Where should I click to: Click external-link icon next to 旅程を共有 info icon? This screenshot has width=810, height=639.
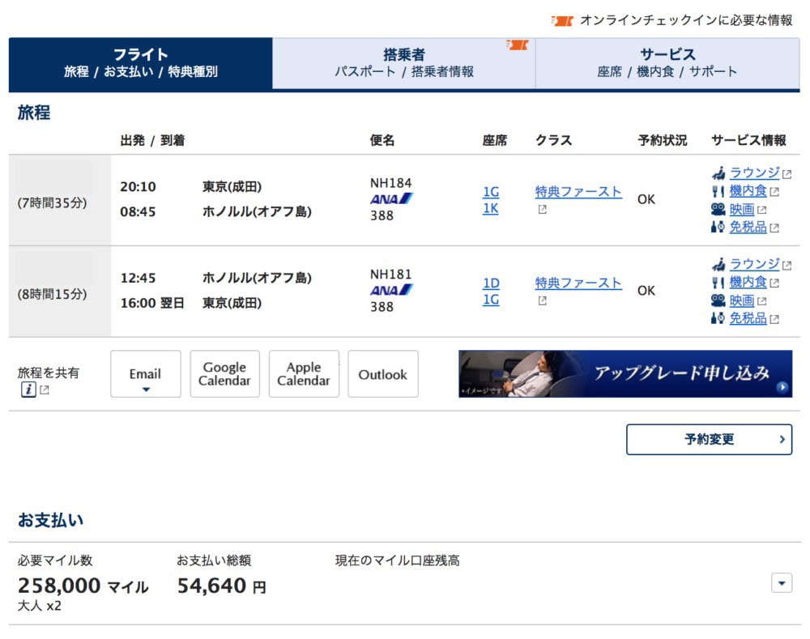tap(45, 390)
